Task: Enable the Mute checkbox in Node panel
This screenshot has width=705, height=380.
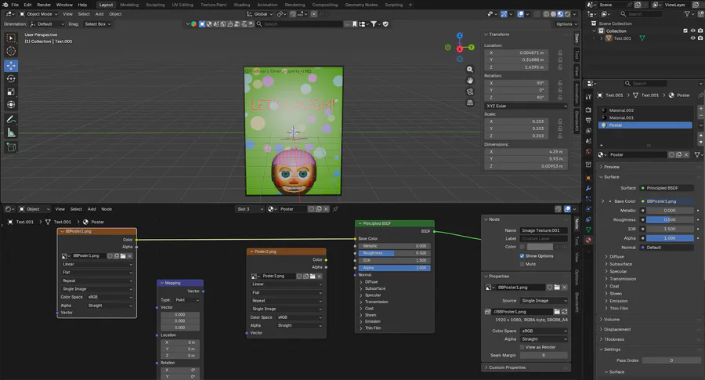Action: (523, 264)
